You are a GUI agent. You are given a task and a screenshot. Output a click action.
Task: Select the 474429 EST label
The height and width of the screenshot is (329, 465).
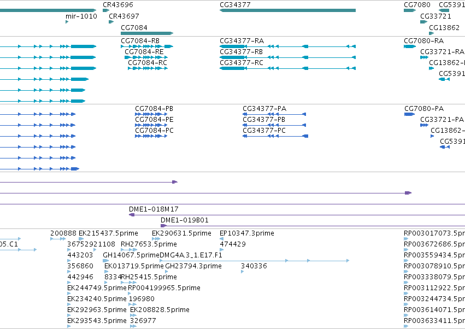coord(233,244)
